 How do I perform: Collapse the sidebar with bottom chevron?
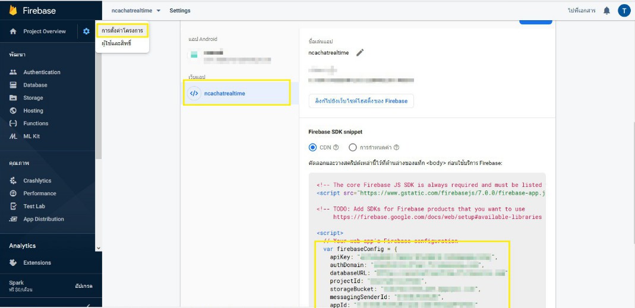pos(89,306)
